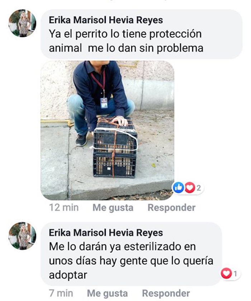The height and width of the screenshot is (301, 251).
Task: Click the 7 min timestamp
Action: click(61, 293)
